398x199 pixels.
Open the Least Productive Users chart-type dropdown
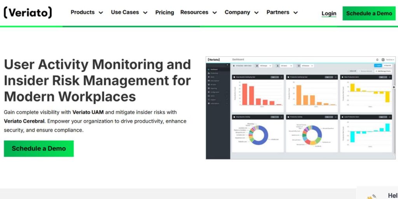[x=382, y=117]
